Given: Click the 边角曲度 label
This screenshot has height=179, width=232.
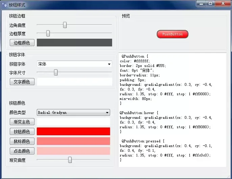Looking at the screenshot, I should click(17, 25).
